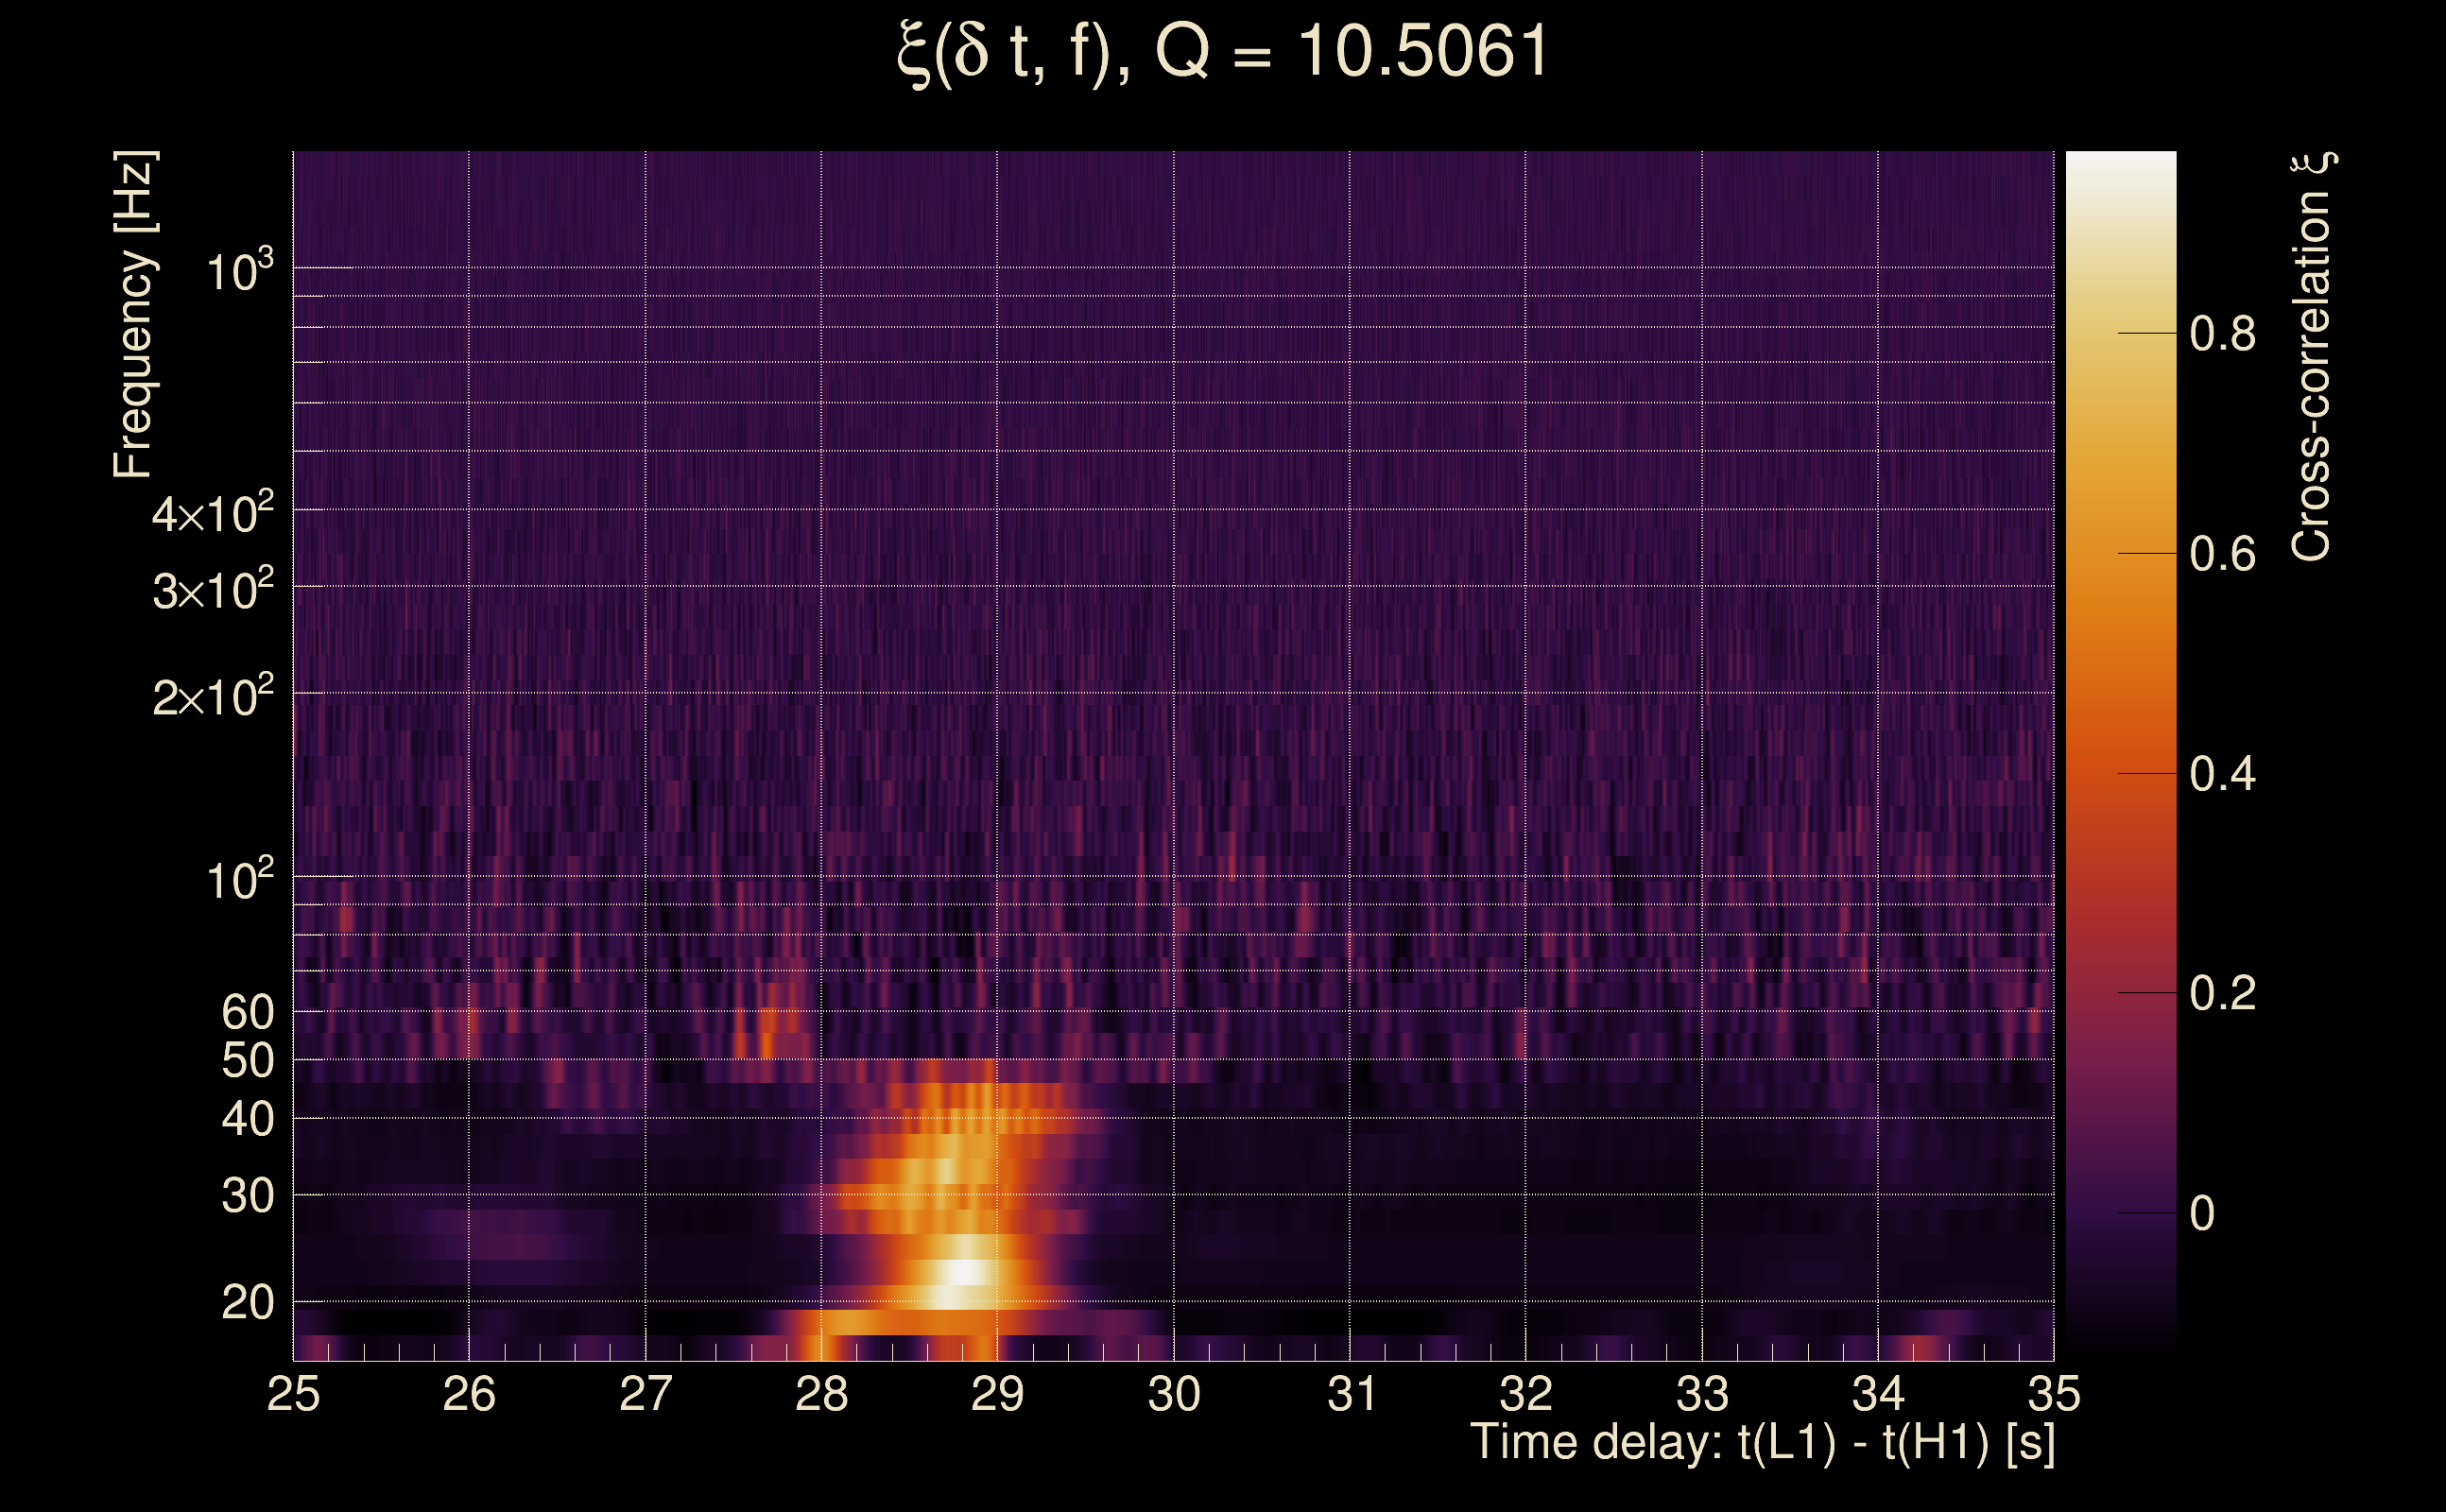
Task: Click the plot title showing Q = 10.5061
Action: tap(1222, 52)
